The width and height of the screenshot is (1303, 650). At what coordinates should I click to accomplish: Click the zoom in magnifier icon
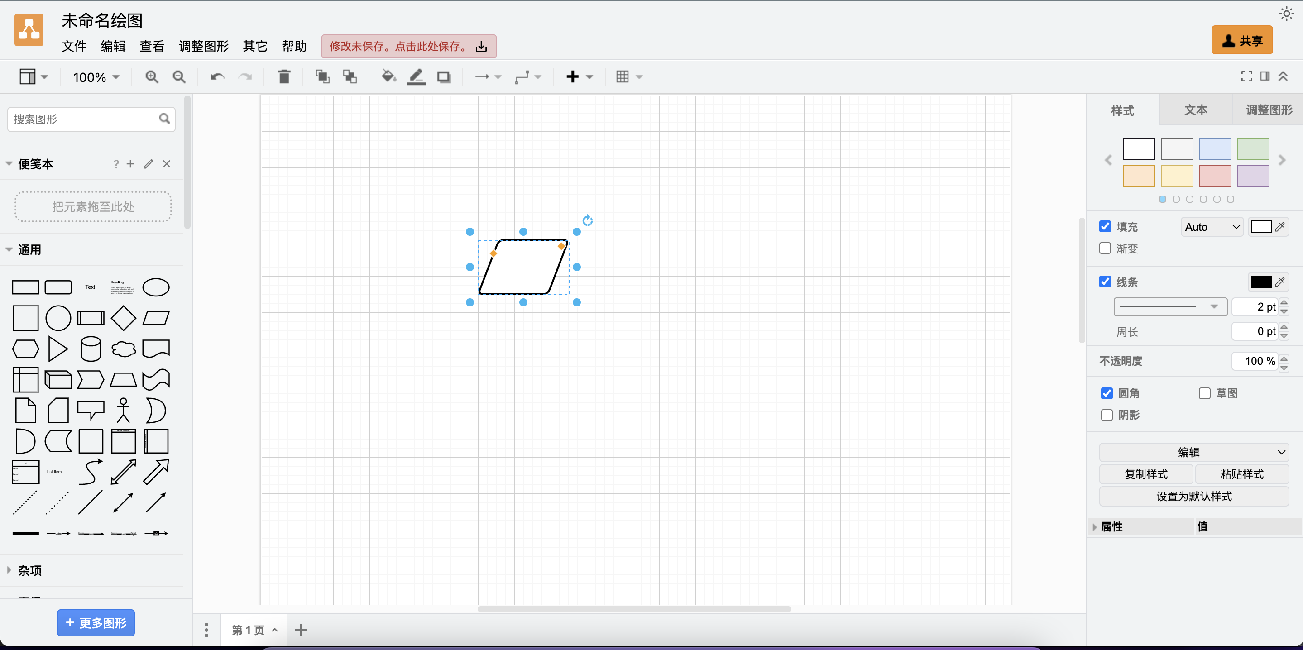[152, 77]
